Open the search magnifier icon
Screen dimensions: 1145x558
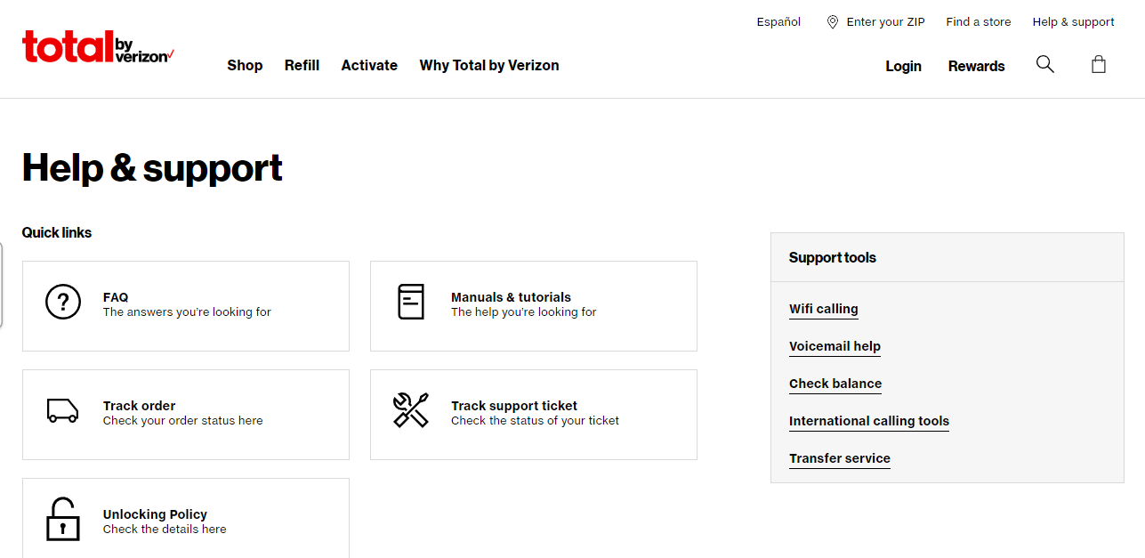(1044, 64)
